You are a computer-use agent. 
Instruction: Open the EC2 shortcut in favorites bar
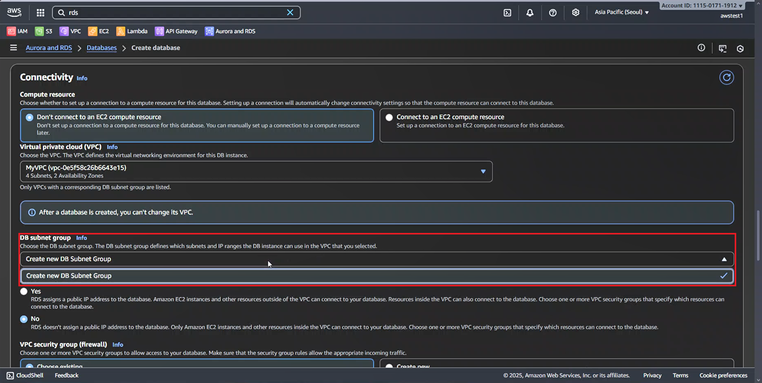(x=99, y=31)
